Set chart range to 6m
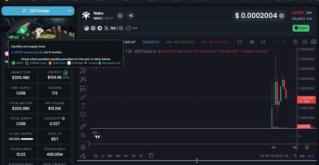The image size is (319, 165). [110, 156]
